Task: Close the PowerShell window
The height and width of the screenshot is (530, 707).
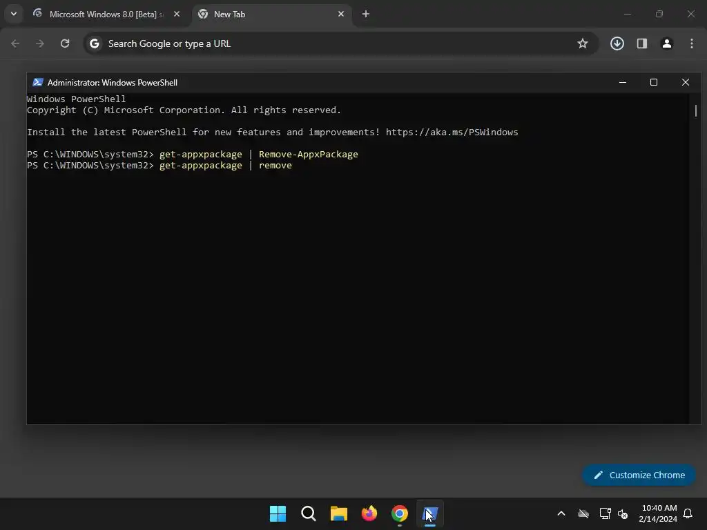Action: coord(686,82)
